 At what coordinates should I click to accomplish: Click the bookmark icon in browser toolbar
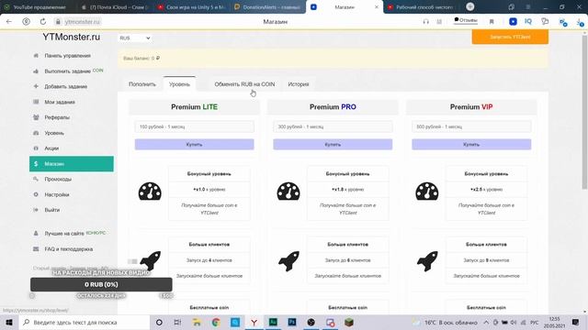pyautogui.click(x=492, y=22)
